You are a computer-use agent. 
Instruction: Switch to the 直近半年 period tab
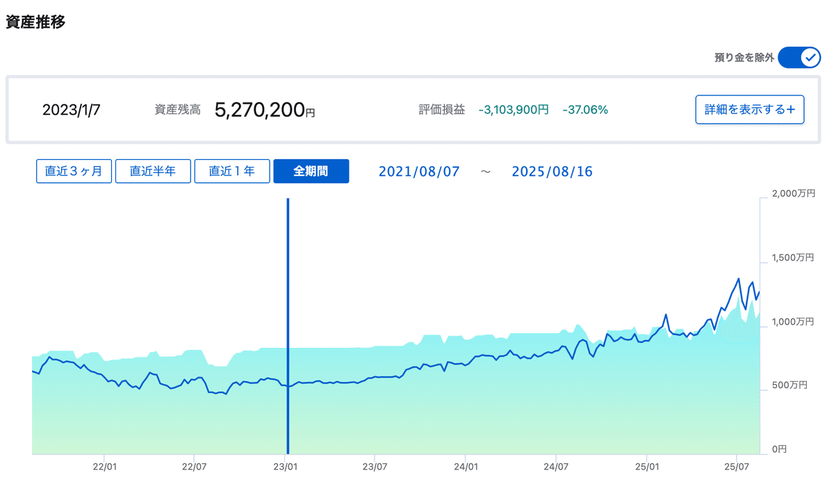[x=153, y=171]
